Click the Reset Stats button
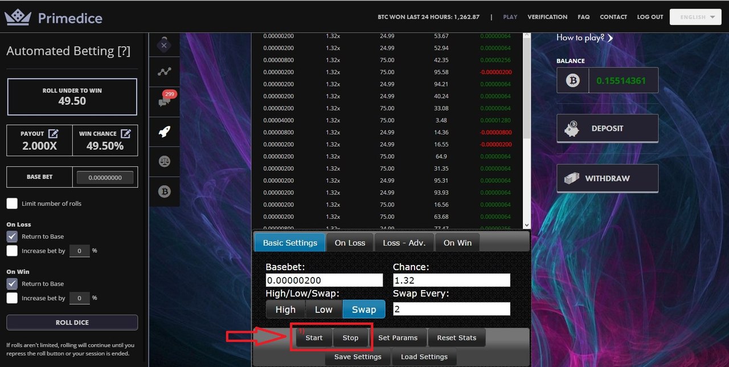This screenshot has height=367, width=729. pos(456,338)
